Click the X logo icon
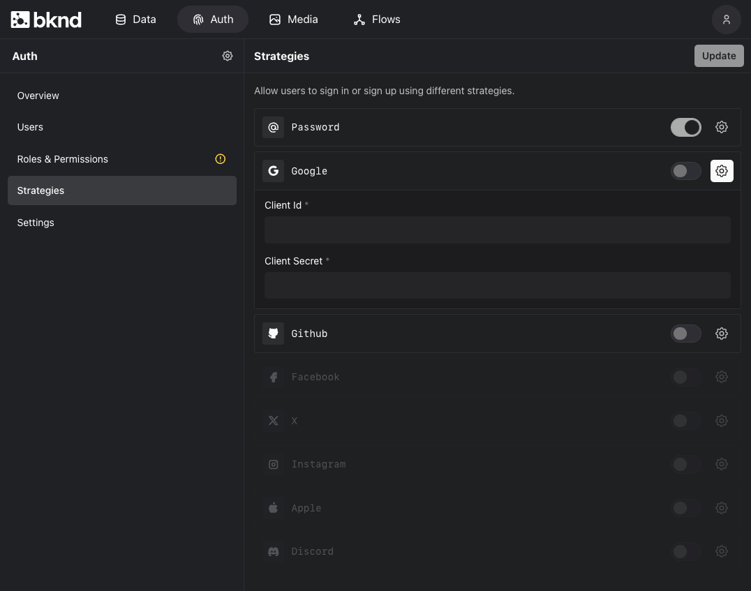Image resolution: width=751 pixels, height=591 pixels. (x=273, y=421)
